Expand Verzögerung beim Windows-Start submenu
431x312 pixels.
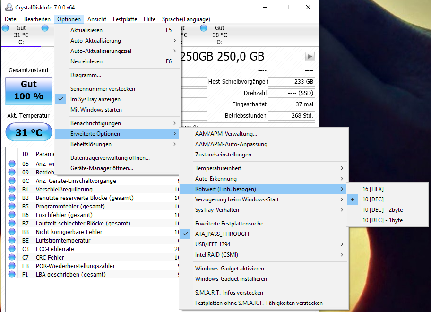coord(264,199)
